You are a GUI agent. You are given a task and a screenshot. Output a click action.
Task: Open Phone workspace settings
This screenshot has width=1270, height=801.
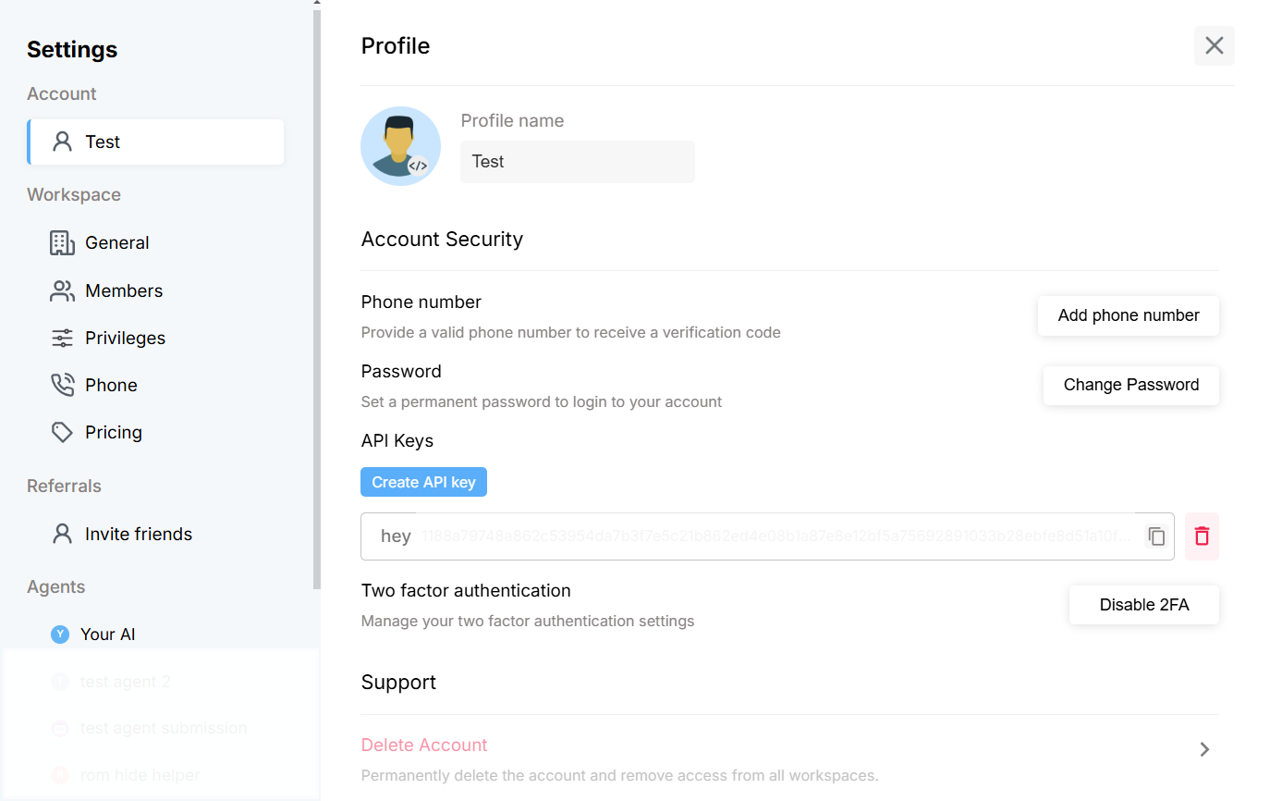click(111, 386)
